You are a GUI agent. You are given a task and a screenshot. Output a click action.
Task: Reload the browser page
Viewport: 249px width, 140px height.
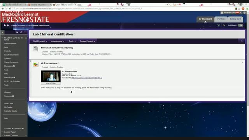point(10,9)
